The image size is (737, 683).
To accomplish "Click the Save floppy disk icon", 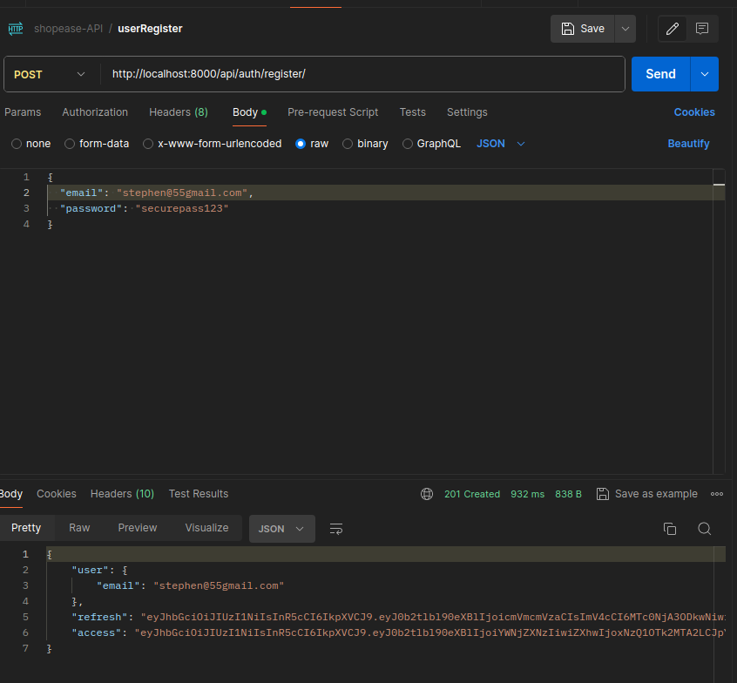I will [x=568, y=29].
